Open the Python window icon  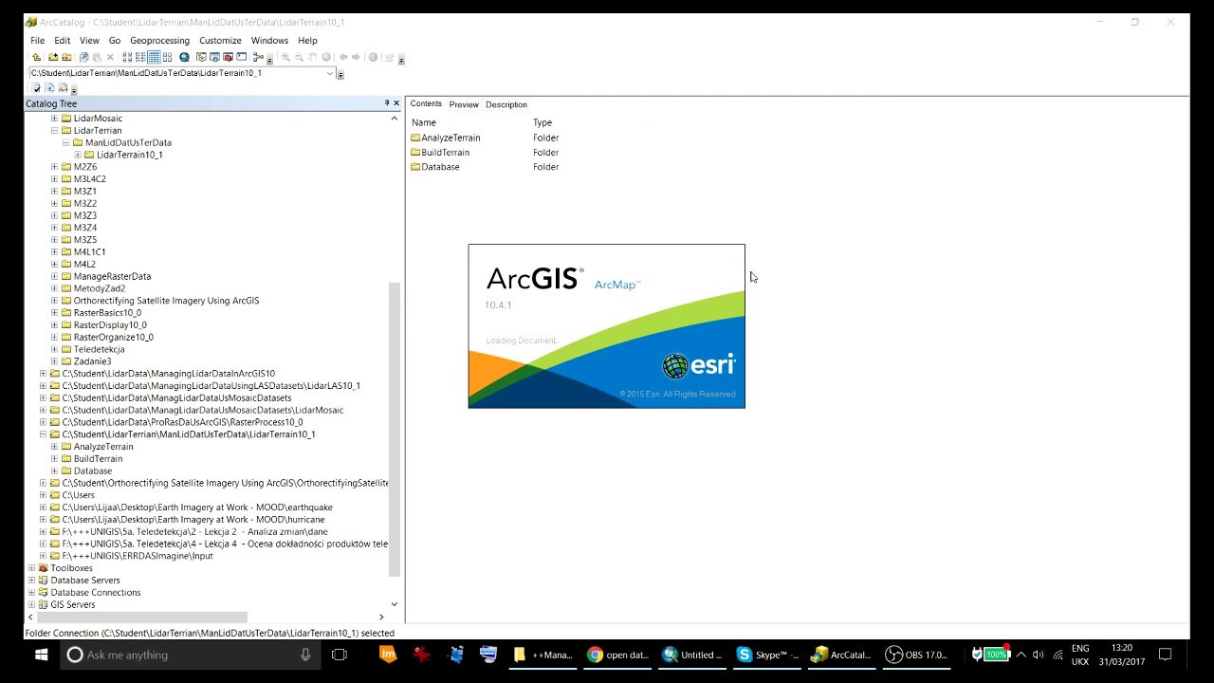click(x=241, y=58)
